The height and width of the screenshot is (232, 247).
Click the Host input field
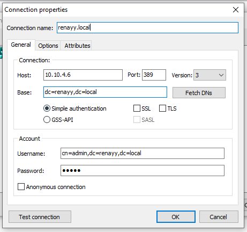pos(83,75)
